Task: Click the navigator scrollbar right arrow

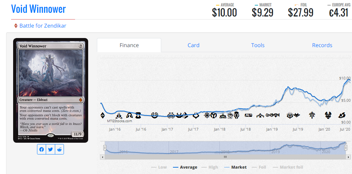Action: (348, 157)
